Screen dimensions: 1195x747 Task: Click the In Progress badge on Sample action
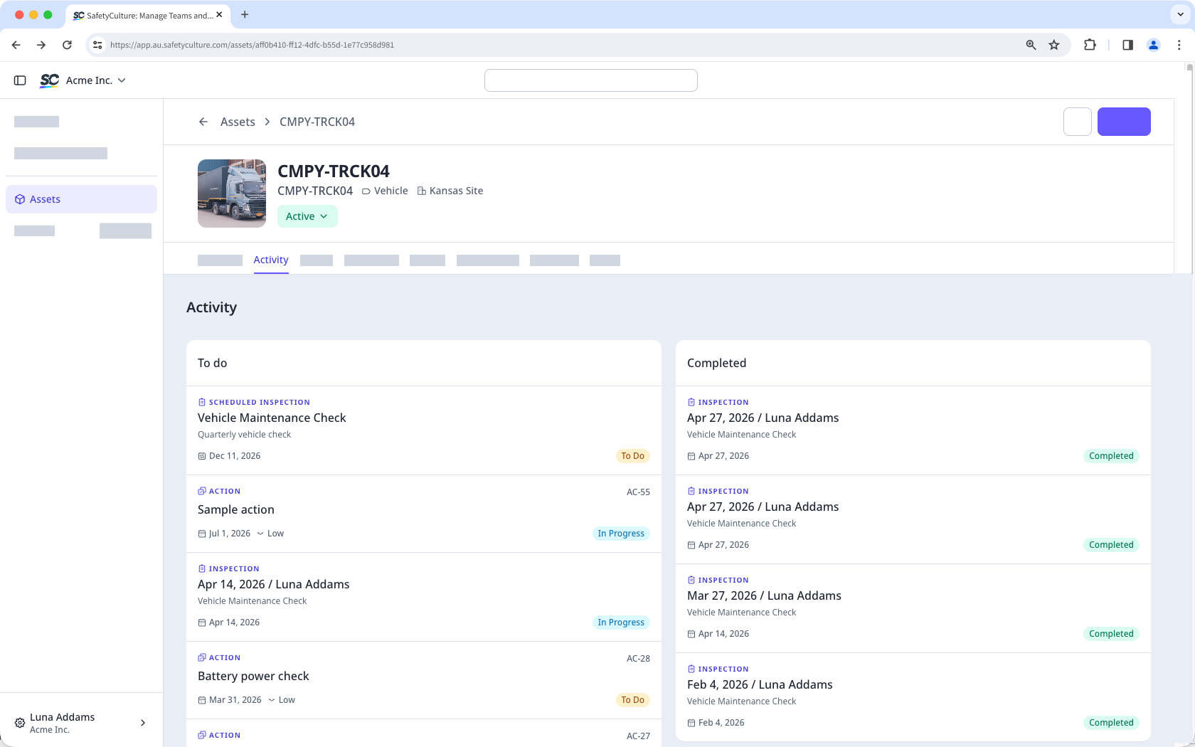tap(621, 534)
